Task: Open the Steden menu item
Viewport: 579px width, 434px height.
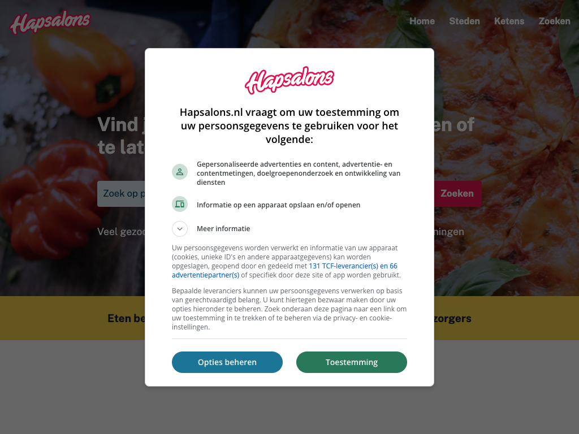Action: 465,21
